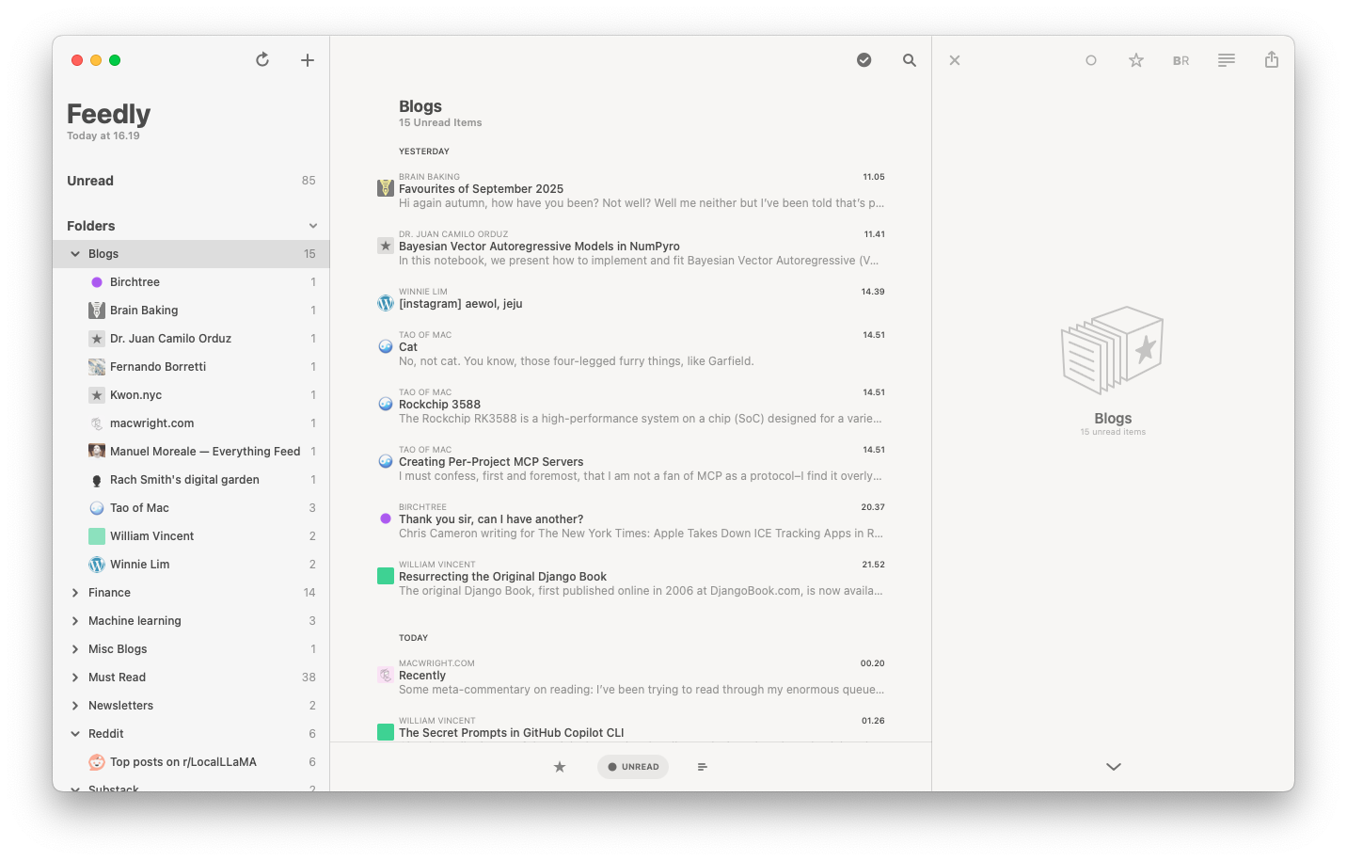1347x861 pixels.
Task: Click the plus icon to add a feed
Action: (x=308, y=60)
